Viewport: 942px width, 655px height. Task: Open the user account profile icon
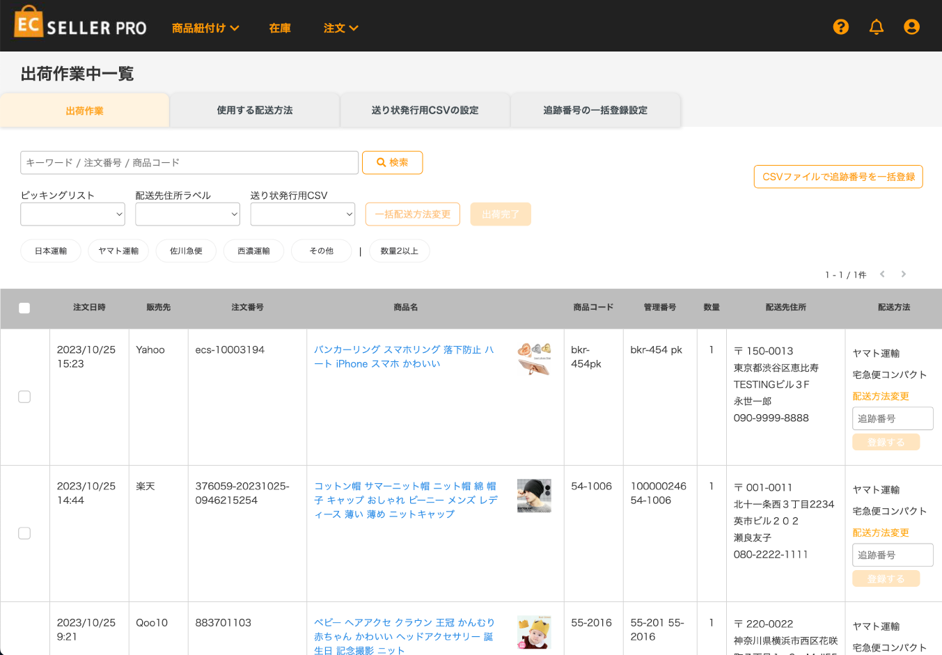tap(911, 27)
